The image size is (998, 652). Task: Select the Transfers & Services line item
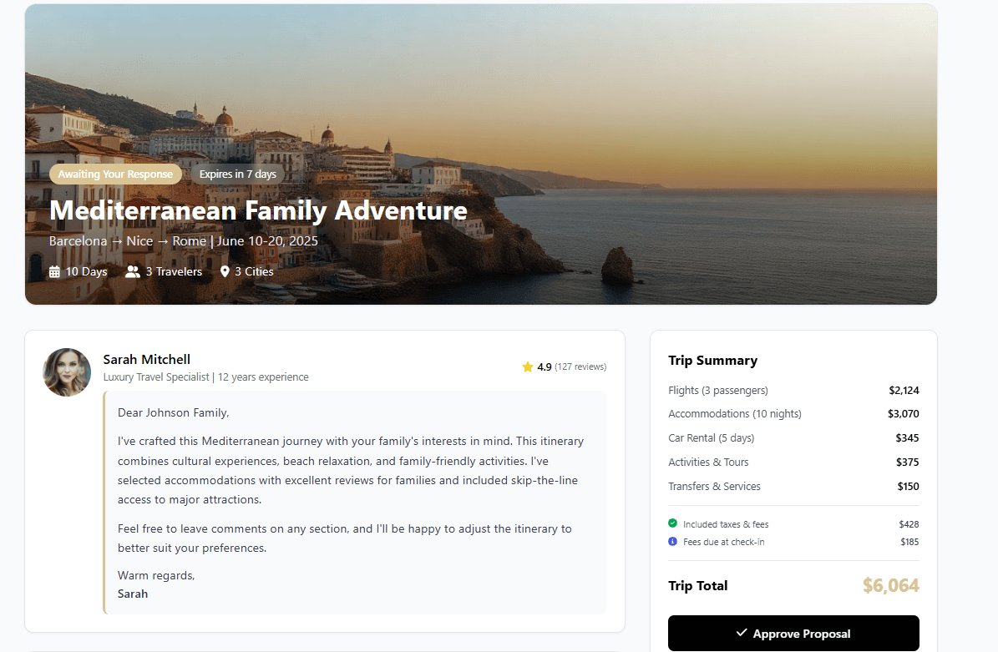pos(714,486)
